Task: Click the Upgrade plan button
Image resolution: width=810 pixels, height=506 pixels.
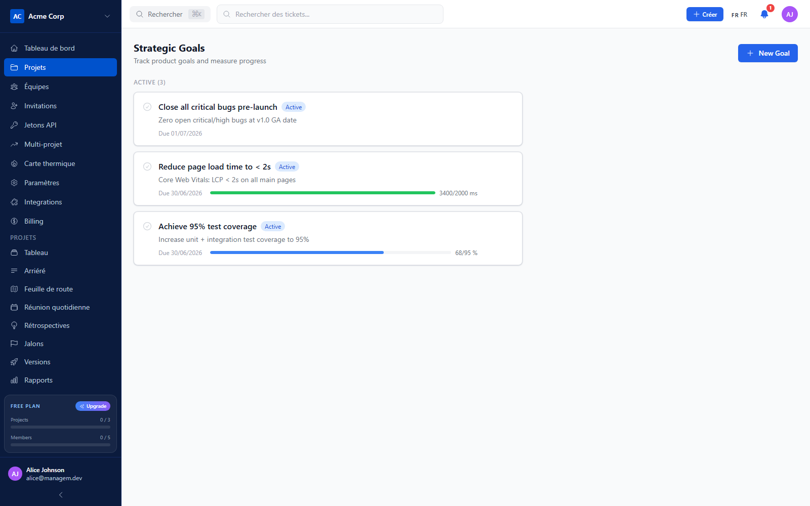Action: [x=93, y=406]
